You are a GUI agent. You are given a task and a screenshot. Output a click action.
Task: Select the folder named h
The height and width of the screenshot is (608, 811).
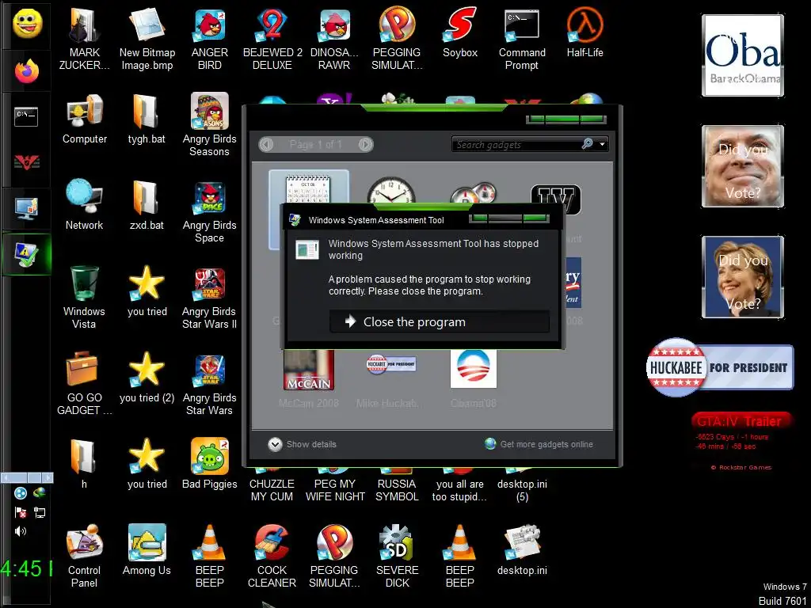coord(84,464)
